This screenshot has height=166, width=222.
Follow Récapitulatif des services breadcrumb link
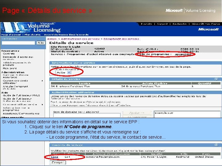[121, 39]
